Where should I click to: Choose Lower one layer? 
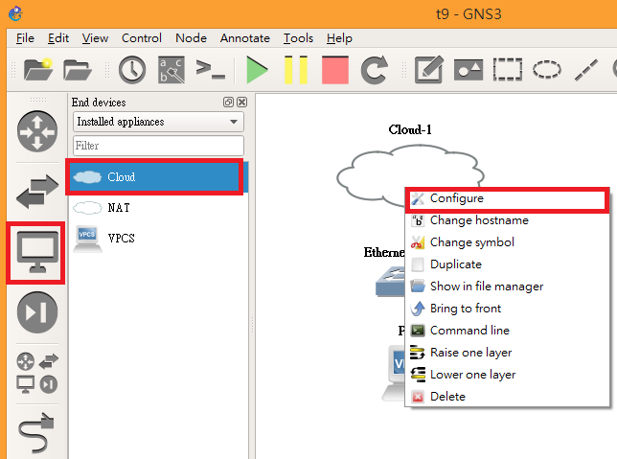507,375
